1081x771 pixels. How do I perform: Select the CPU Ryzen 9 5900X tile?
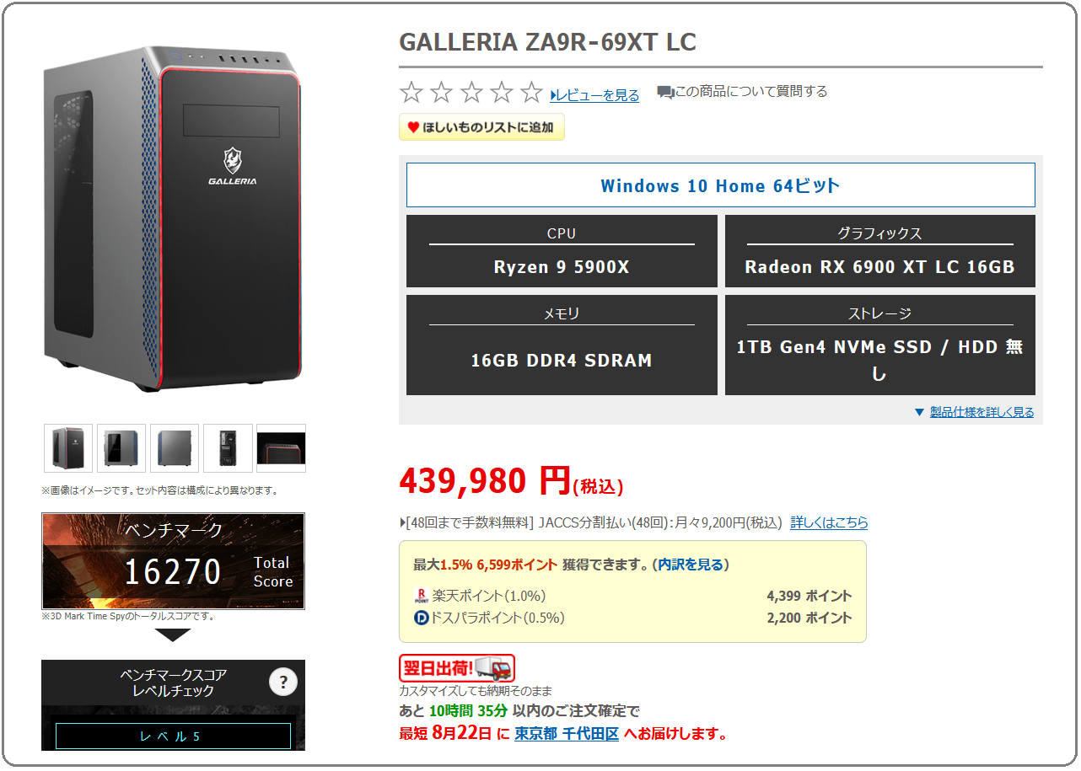pos(562,251)
